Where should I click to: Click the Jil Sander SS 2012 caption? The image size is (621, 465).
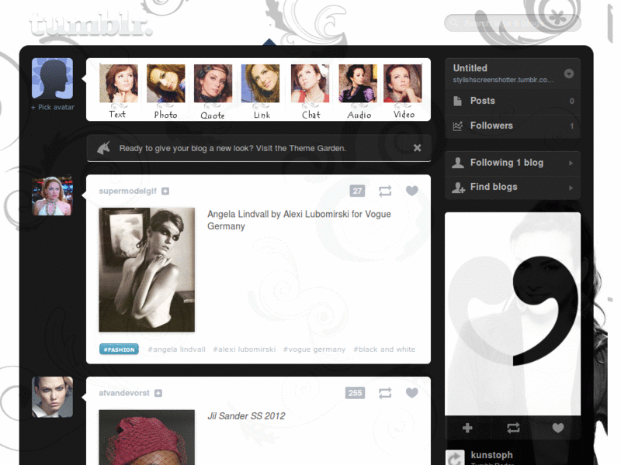click(x=246, y=416)
